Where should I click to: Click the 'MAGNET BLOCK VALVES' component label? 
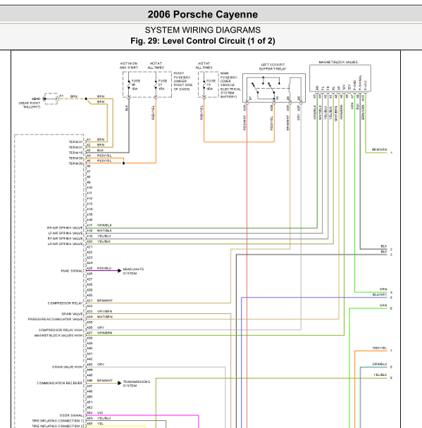(x=338, y=62)
